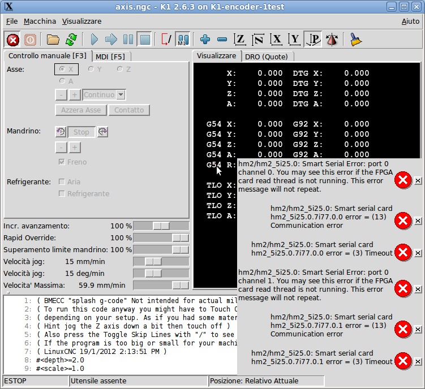This screenshot has height=389, width=425.
Task: Adjust the Velocità jog mm/min slider
Action: coord(161,262)
